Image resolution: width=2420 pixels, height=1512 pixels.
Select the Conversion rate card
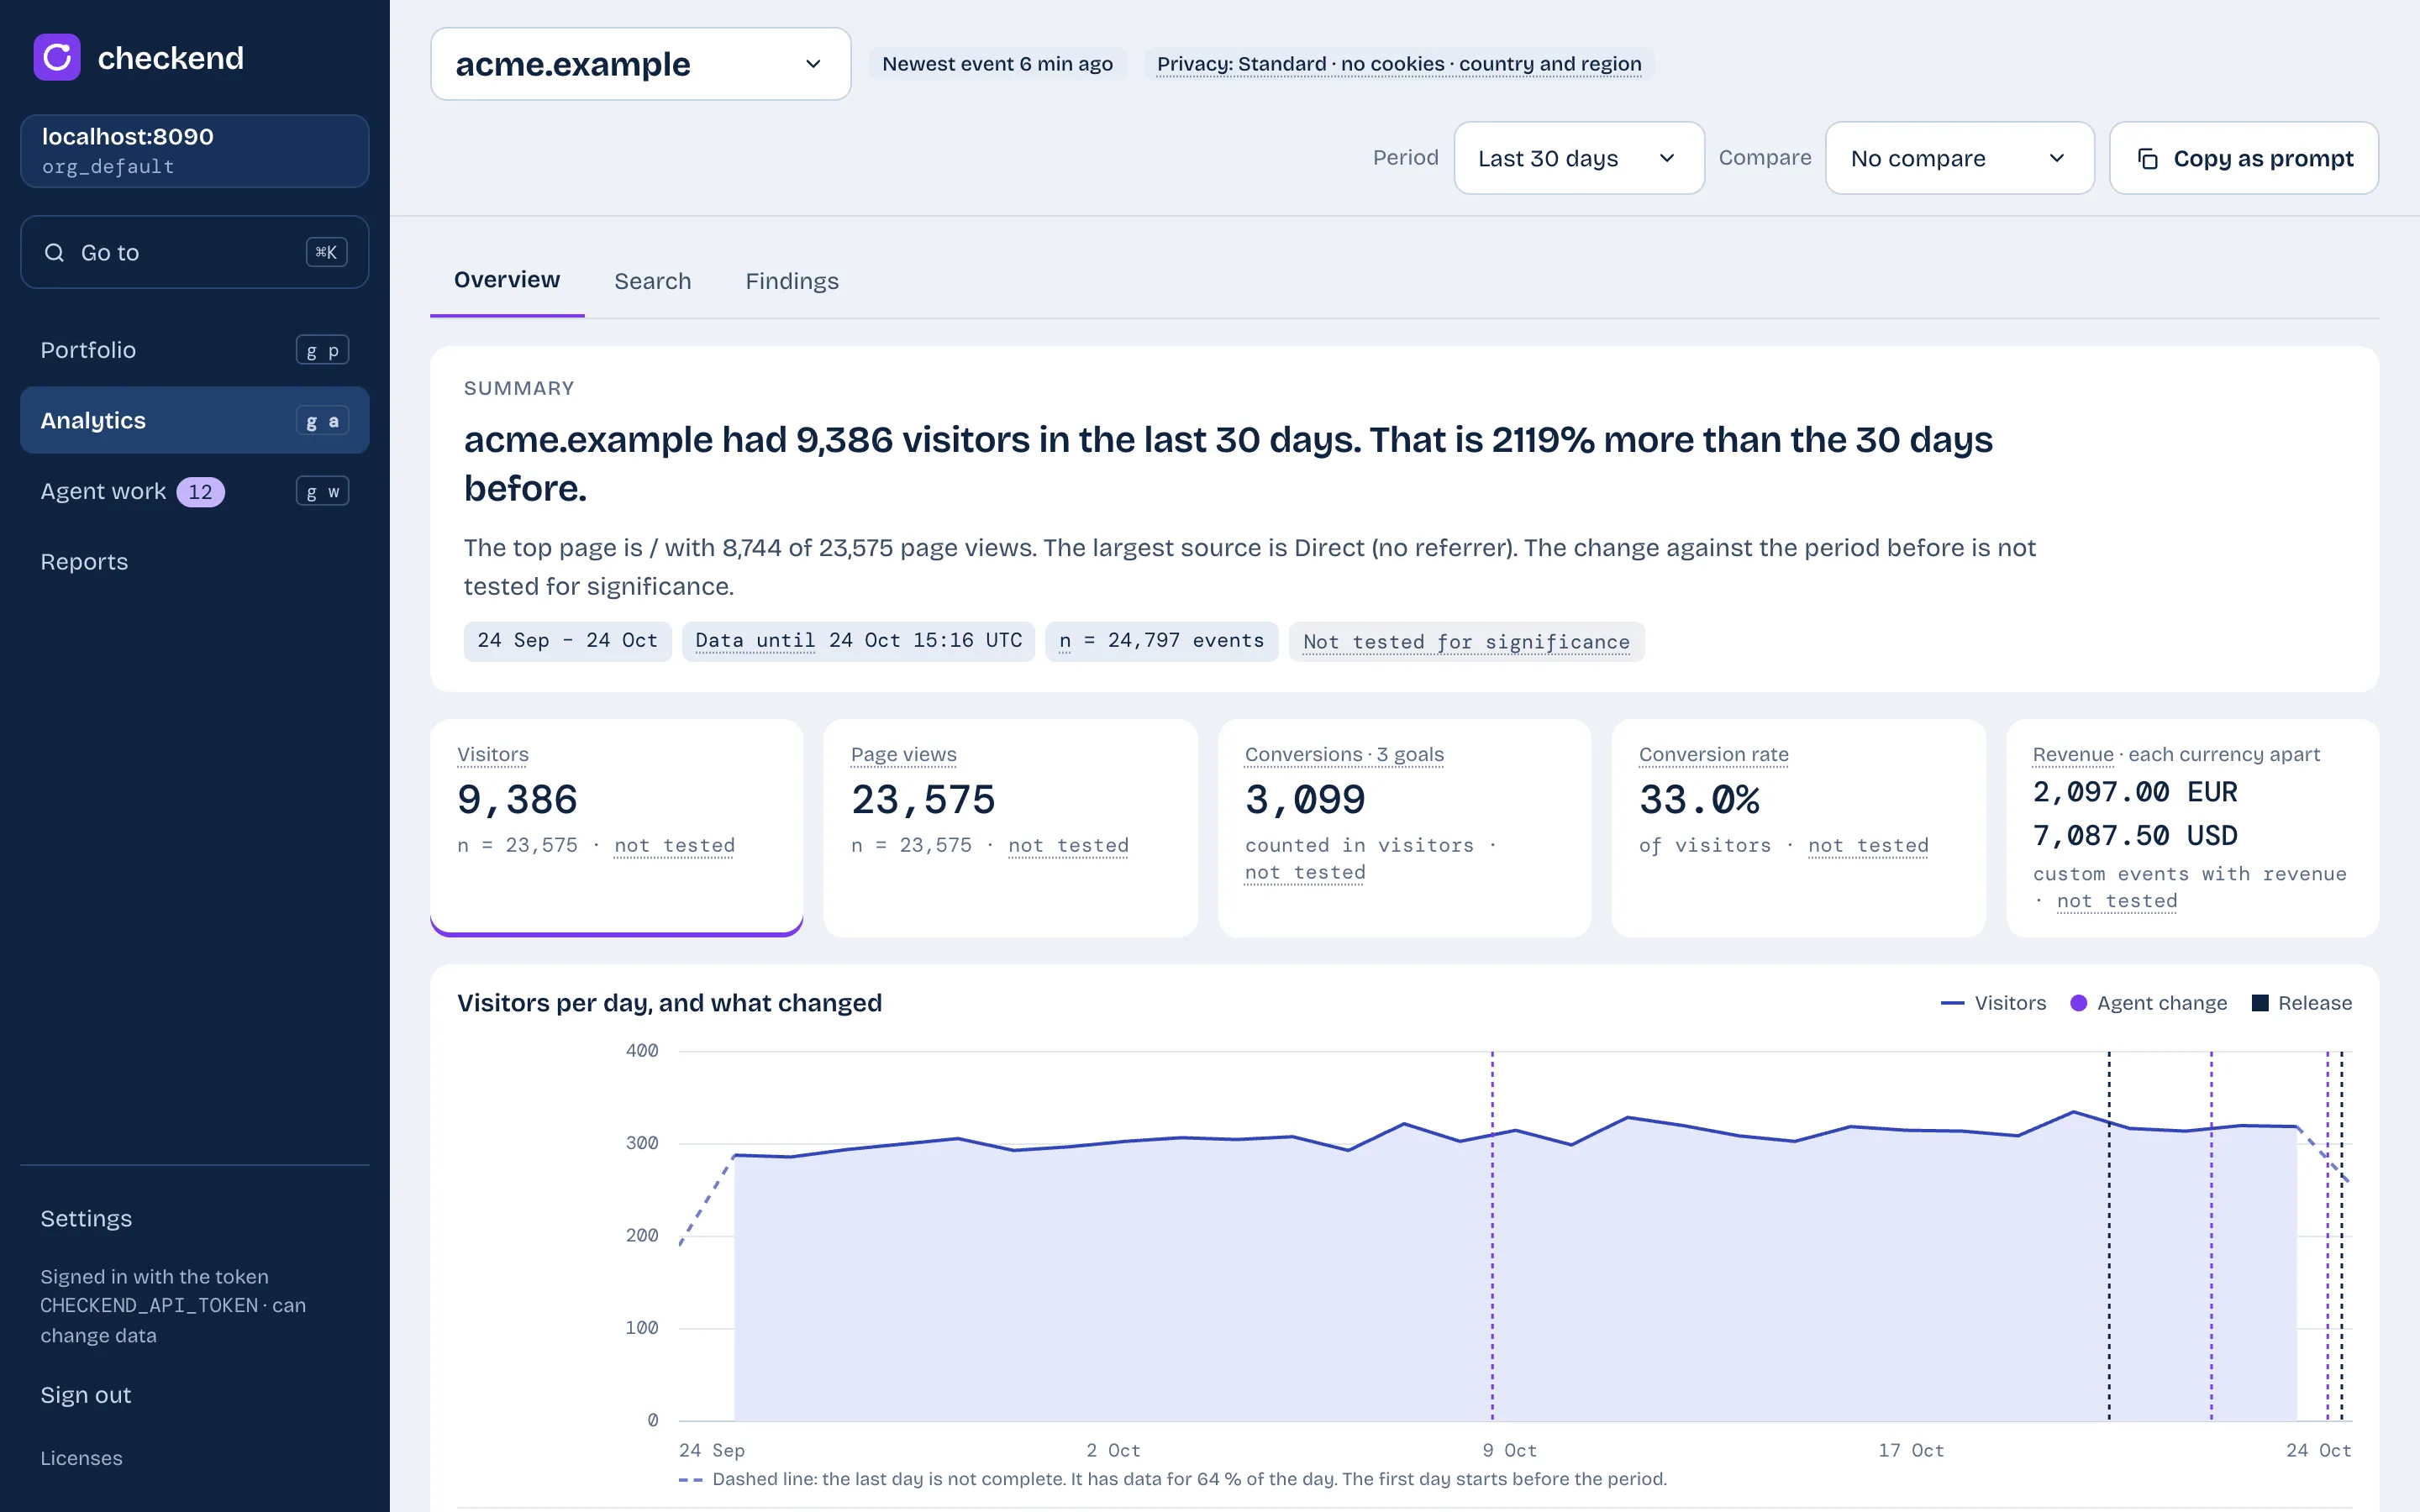point(1798,827)
